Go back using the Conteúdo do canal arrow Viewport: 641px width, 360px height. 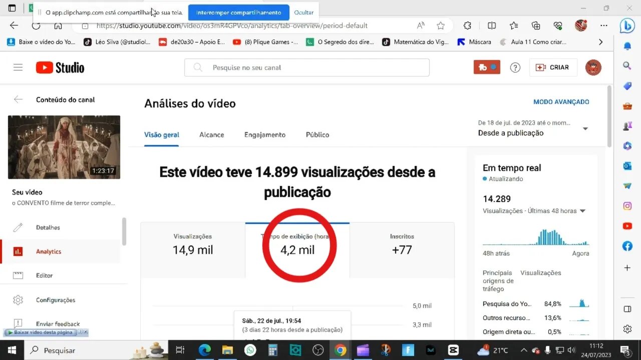click(18, 99)
